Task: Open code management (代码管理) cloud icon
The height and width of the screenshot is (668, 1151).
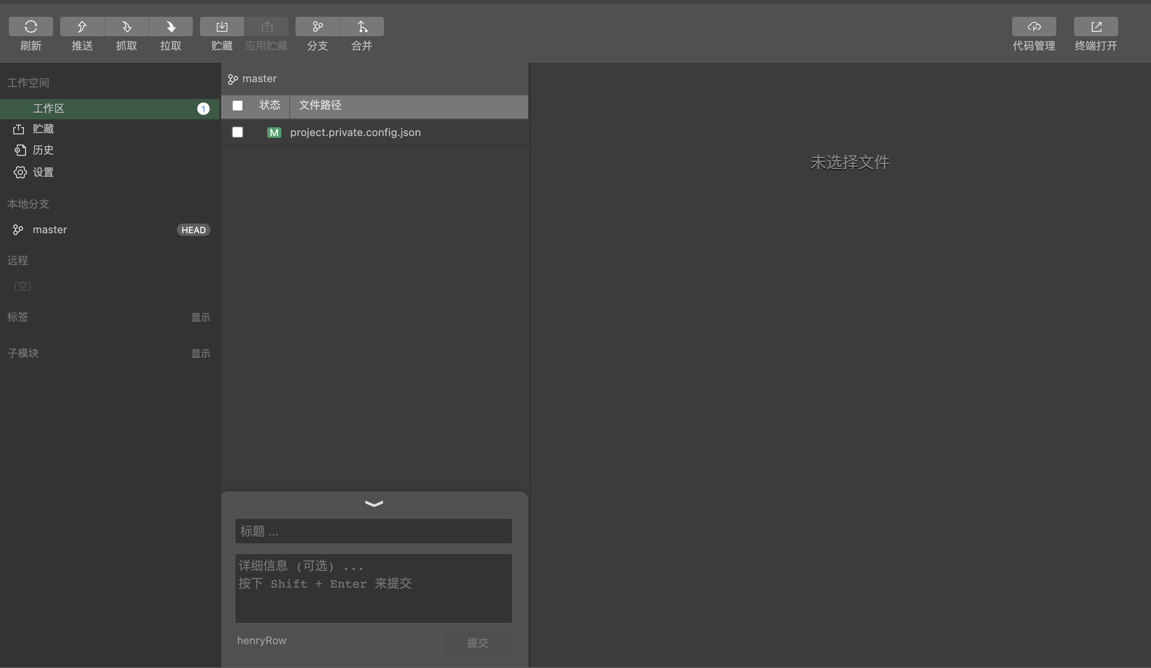Action: [x=1034, y=27]
